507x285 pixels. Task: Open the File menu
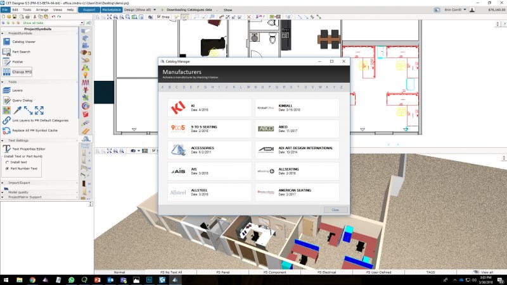[x=5, y=9]
